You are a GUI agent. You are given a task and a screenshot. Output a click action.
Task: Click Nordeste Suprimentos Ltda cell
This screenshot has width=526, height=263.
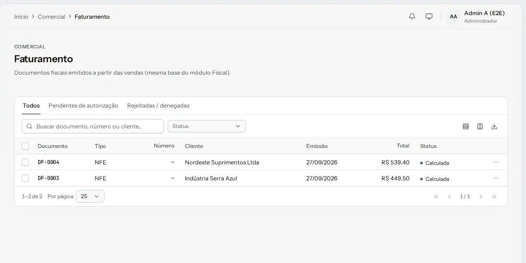coord(222,163)
